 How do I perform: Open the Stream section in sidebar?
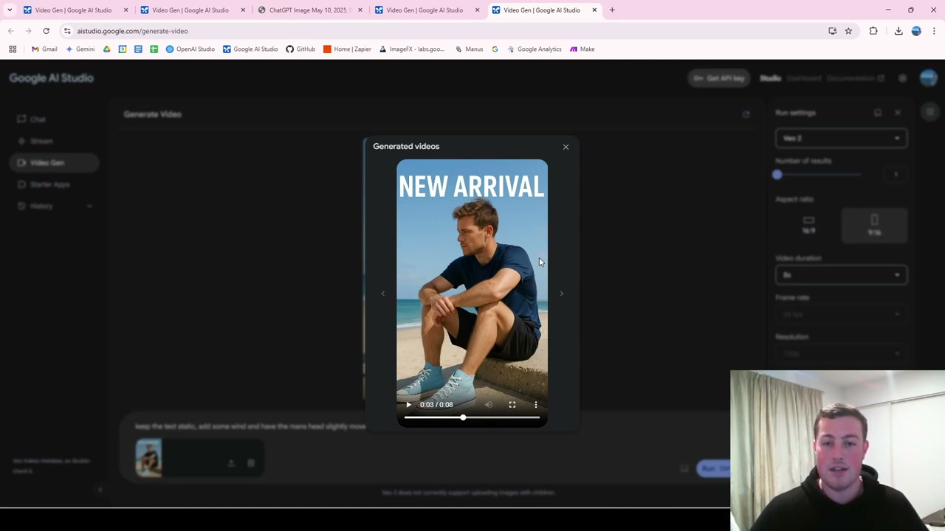click(53, 141)
